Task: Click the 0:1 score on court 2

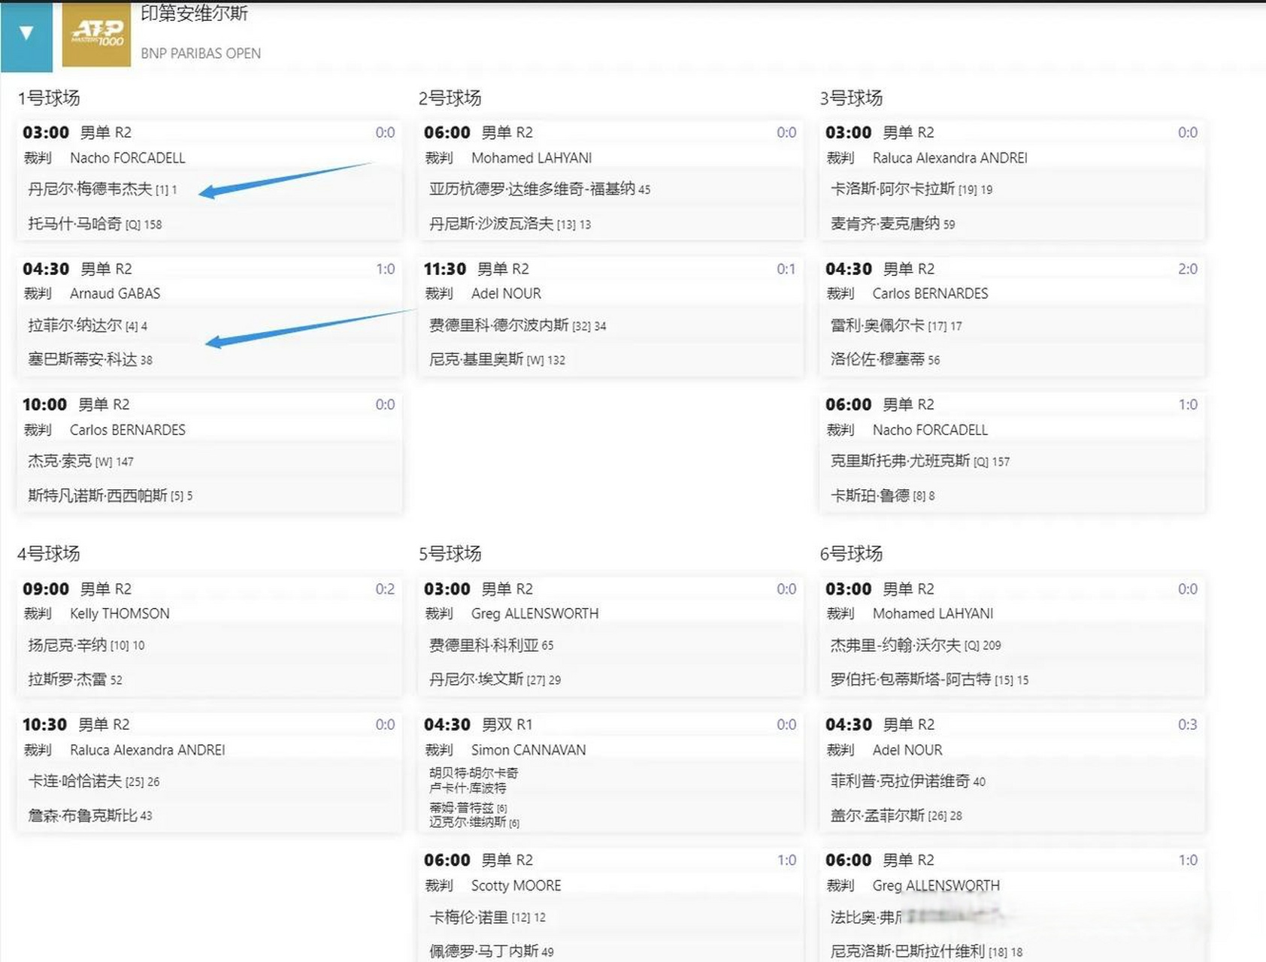Action: point(786,269)
